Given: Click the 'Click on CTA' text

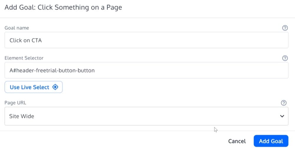Looking at the screenshot, I should (x=26, y=40).
